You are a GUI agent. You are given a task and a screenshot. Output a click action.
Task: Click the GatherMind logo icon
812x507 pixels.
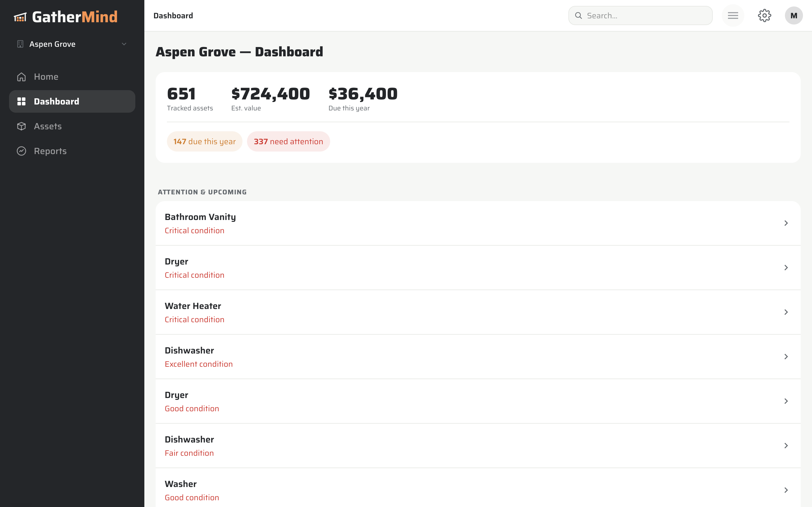[x=20, y=17]
